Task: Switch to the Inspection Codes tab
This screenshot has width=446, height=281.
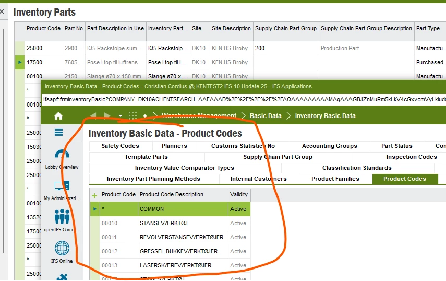Action: click(x=411, y=157)
